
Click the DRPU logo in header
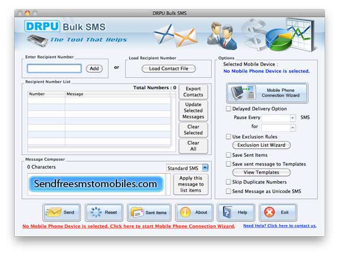pyautogui.click(x=42, y=27)
